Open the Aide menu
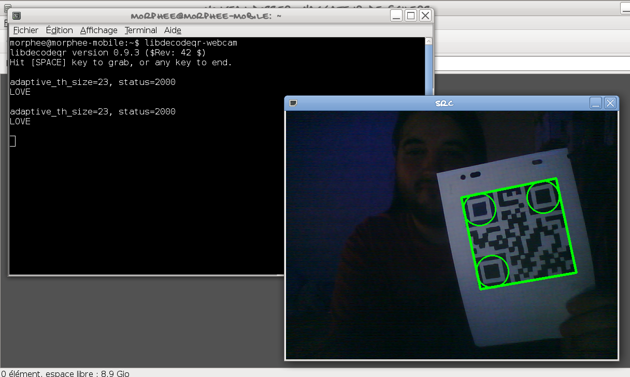630x377 pixels. pyautogui.click(x=173, y=31)
